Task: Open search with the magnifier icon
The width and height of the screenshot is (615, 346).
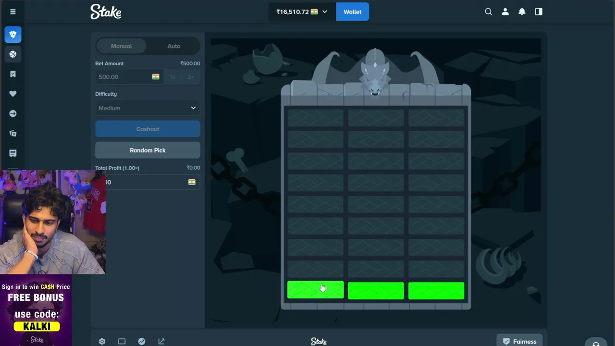Action: [488, 12]
